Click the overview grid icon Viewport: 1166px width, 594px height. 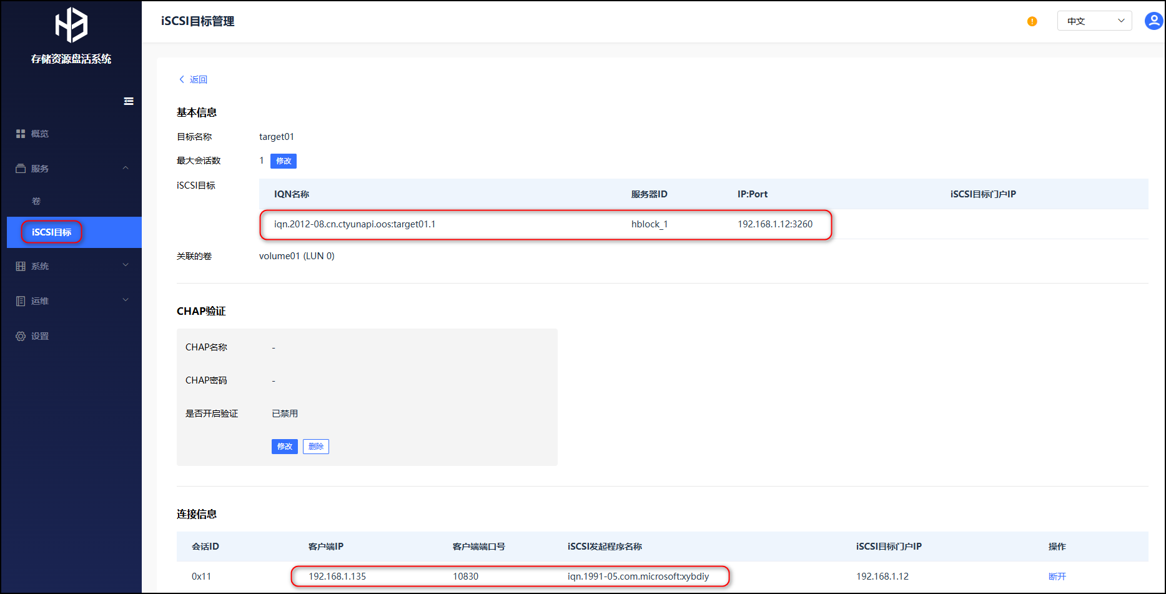pos(21,134)
